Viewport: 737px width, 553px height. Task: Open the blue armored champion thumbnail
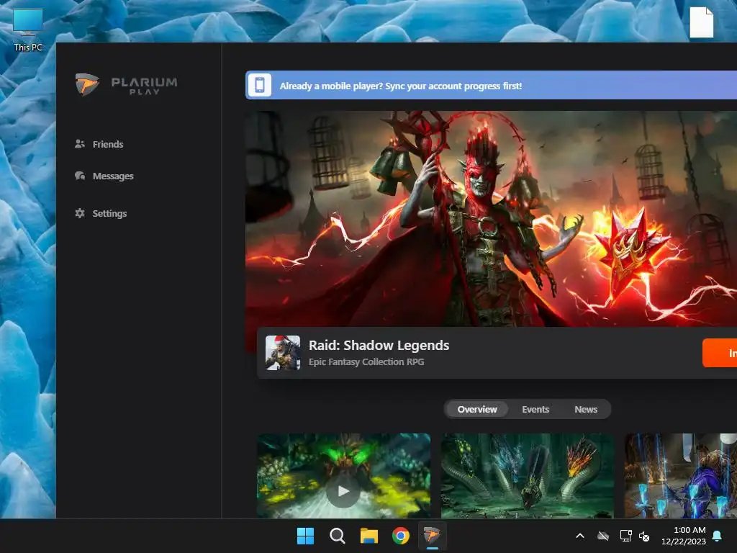[x=681, y=476]
